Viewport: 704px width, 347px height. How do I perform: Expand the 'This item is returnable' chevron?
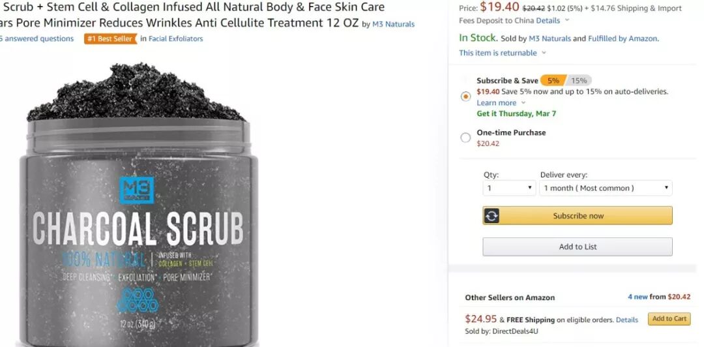544,53
